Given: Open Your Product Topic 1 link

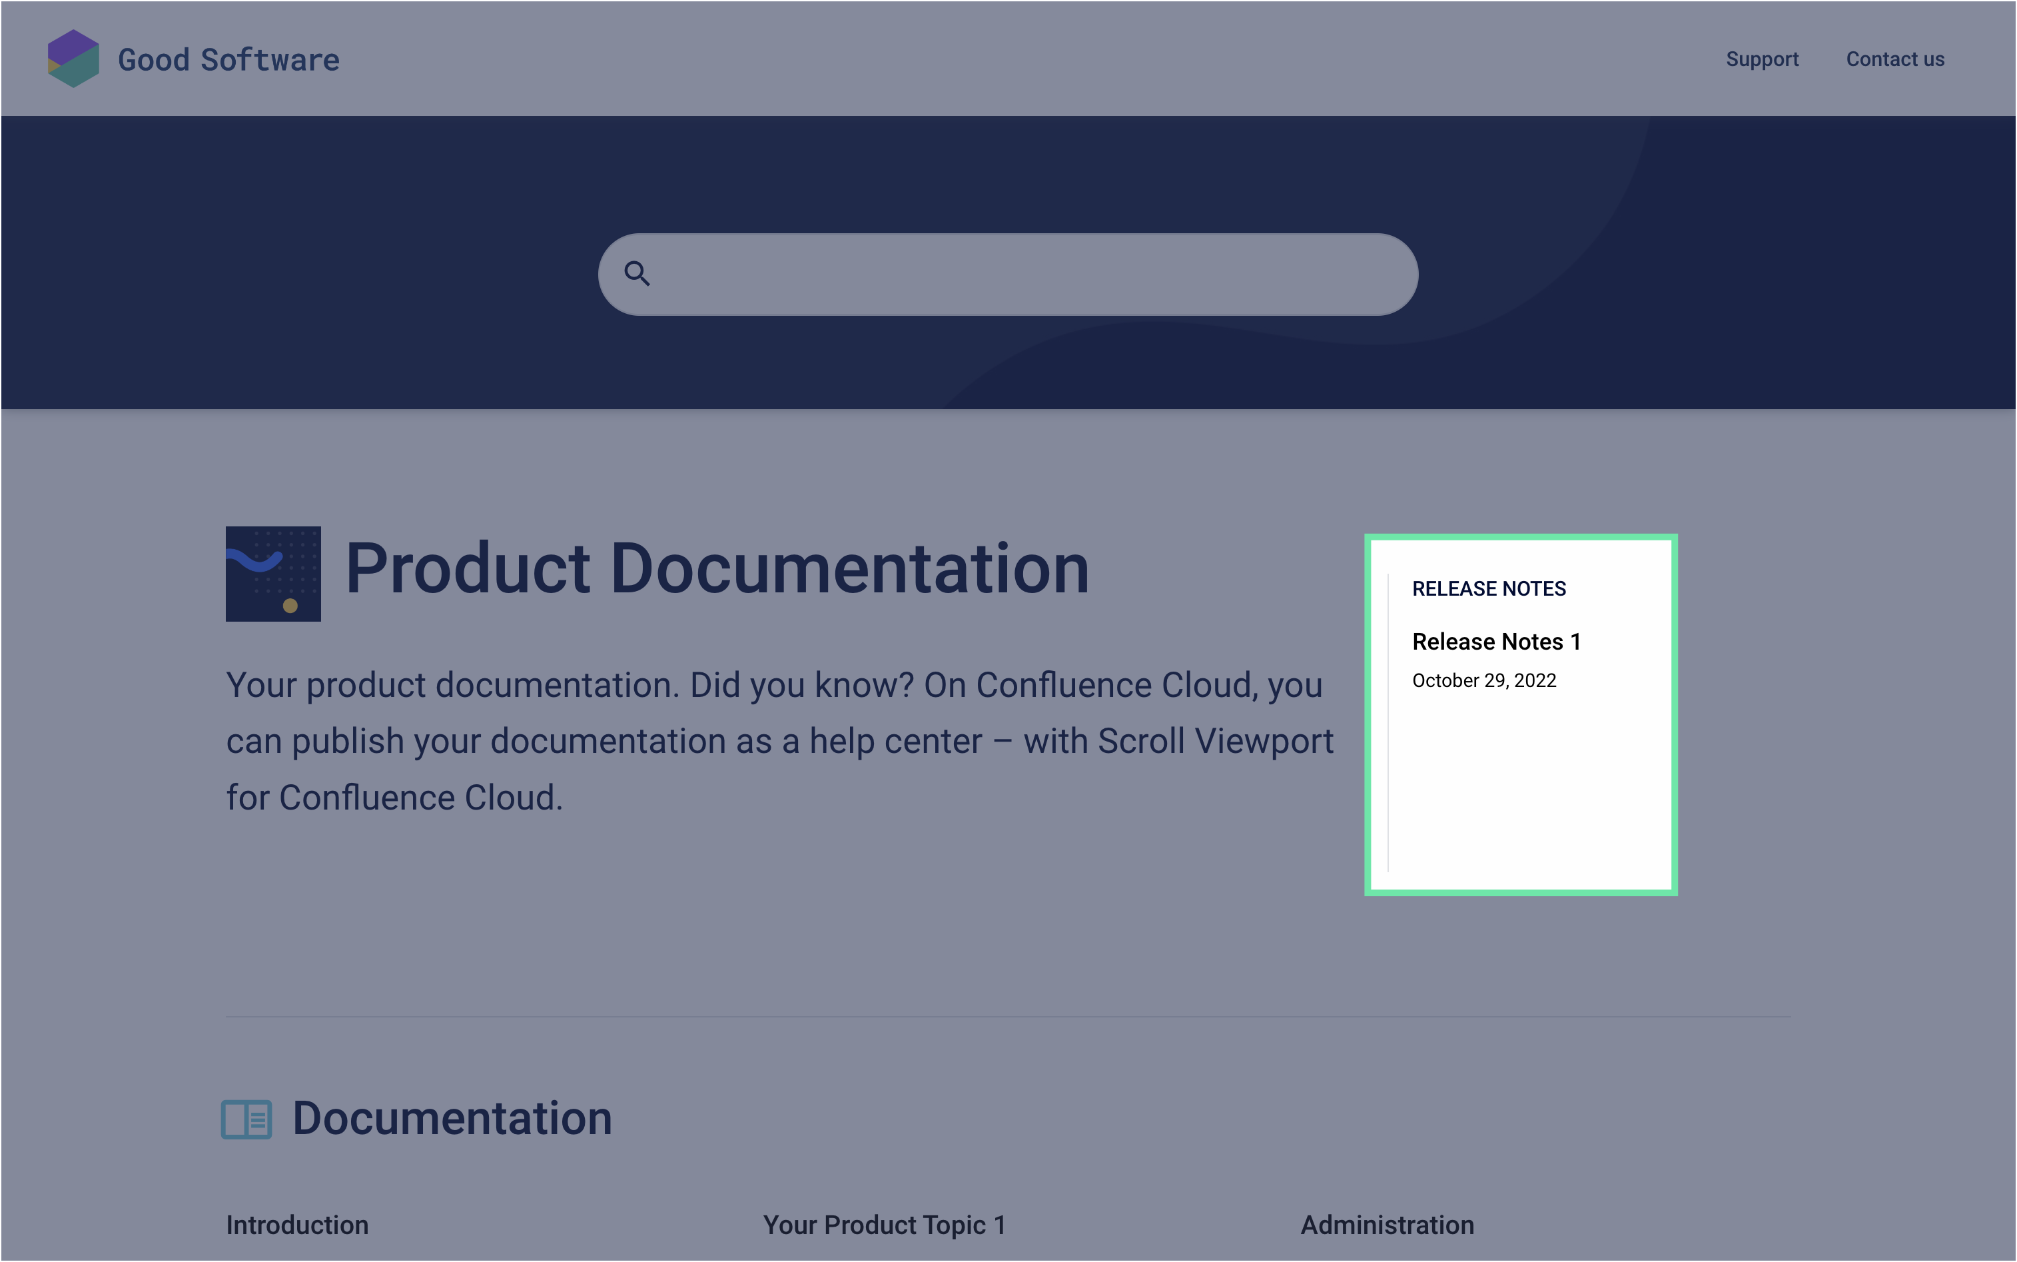Looking at the screenshot, I should tap(884, 1225).
